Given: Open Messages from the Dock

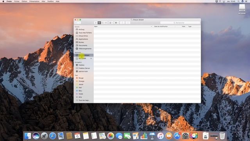Looking at the screenshot, I should click(x=119, y=136).
